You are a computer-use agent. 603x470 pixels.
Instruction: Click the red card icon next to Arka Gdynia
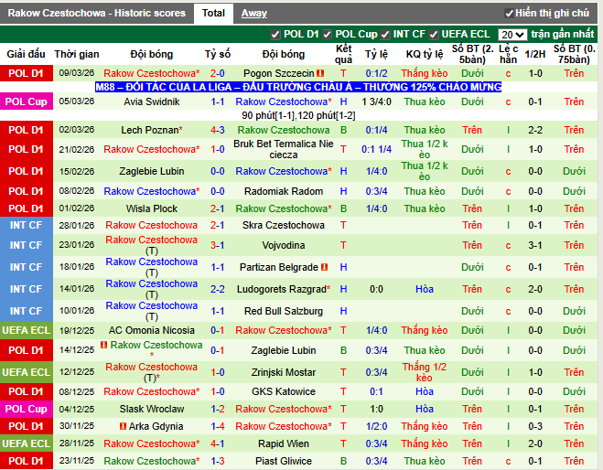pyautogui.click(x=123, y=426)
